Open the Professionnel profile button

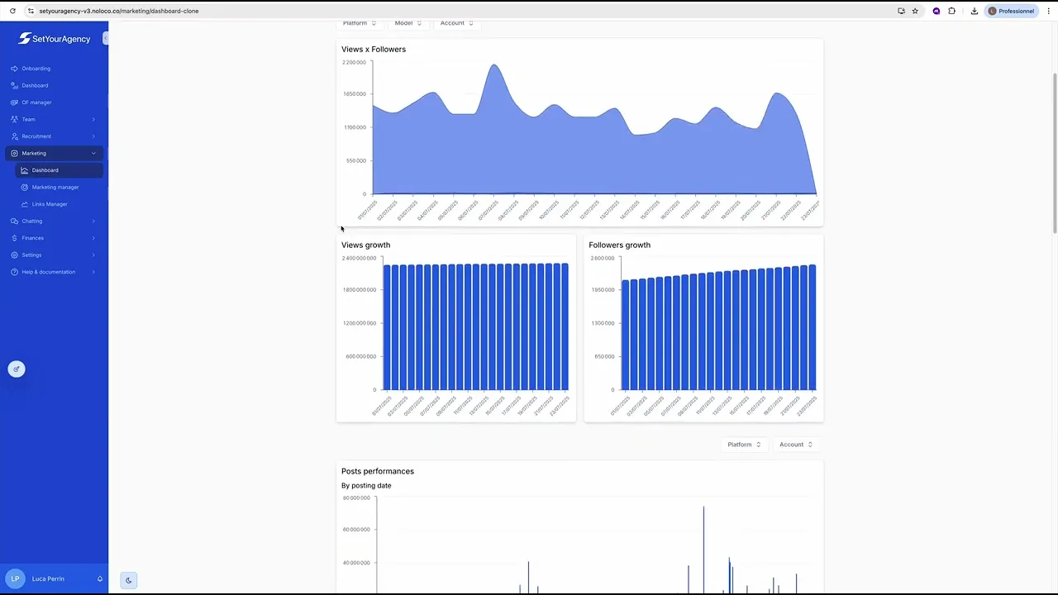pos(1012,11)
